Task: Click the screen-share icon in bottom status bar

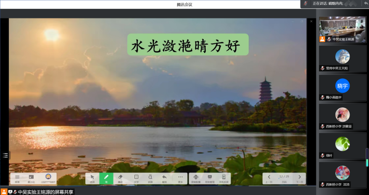Action: tap(10, 192)
